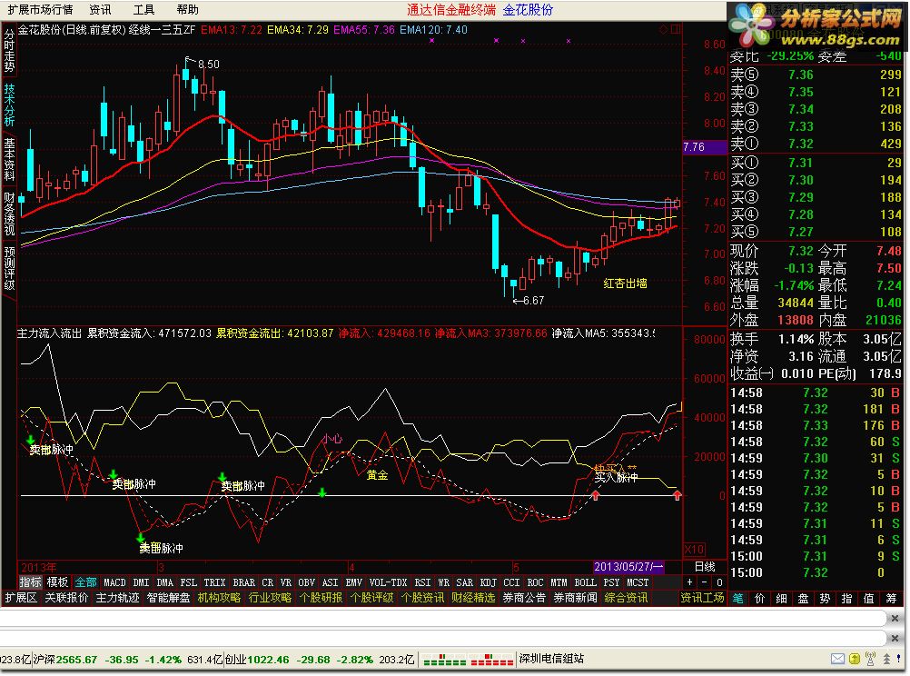Open the 日线 period selector
This screenshot has height=676, width=910.
tap(705, 566)
